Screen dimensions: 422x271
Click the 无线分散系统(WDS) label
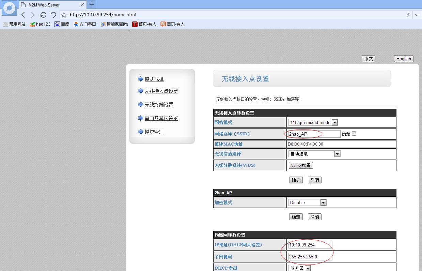click(235, 165)
